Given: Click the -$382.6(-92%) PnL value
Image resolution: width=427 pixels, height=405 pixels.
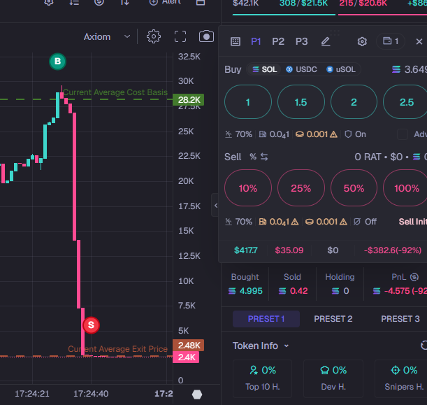Looking at the screenshot, I should click(x=393, y=250).
